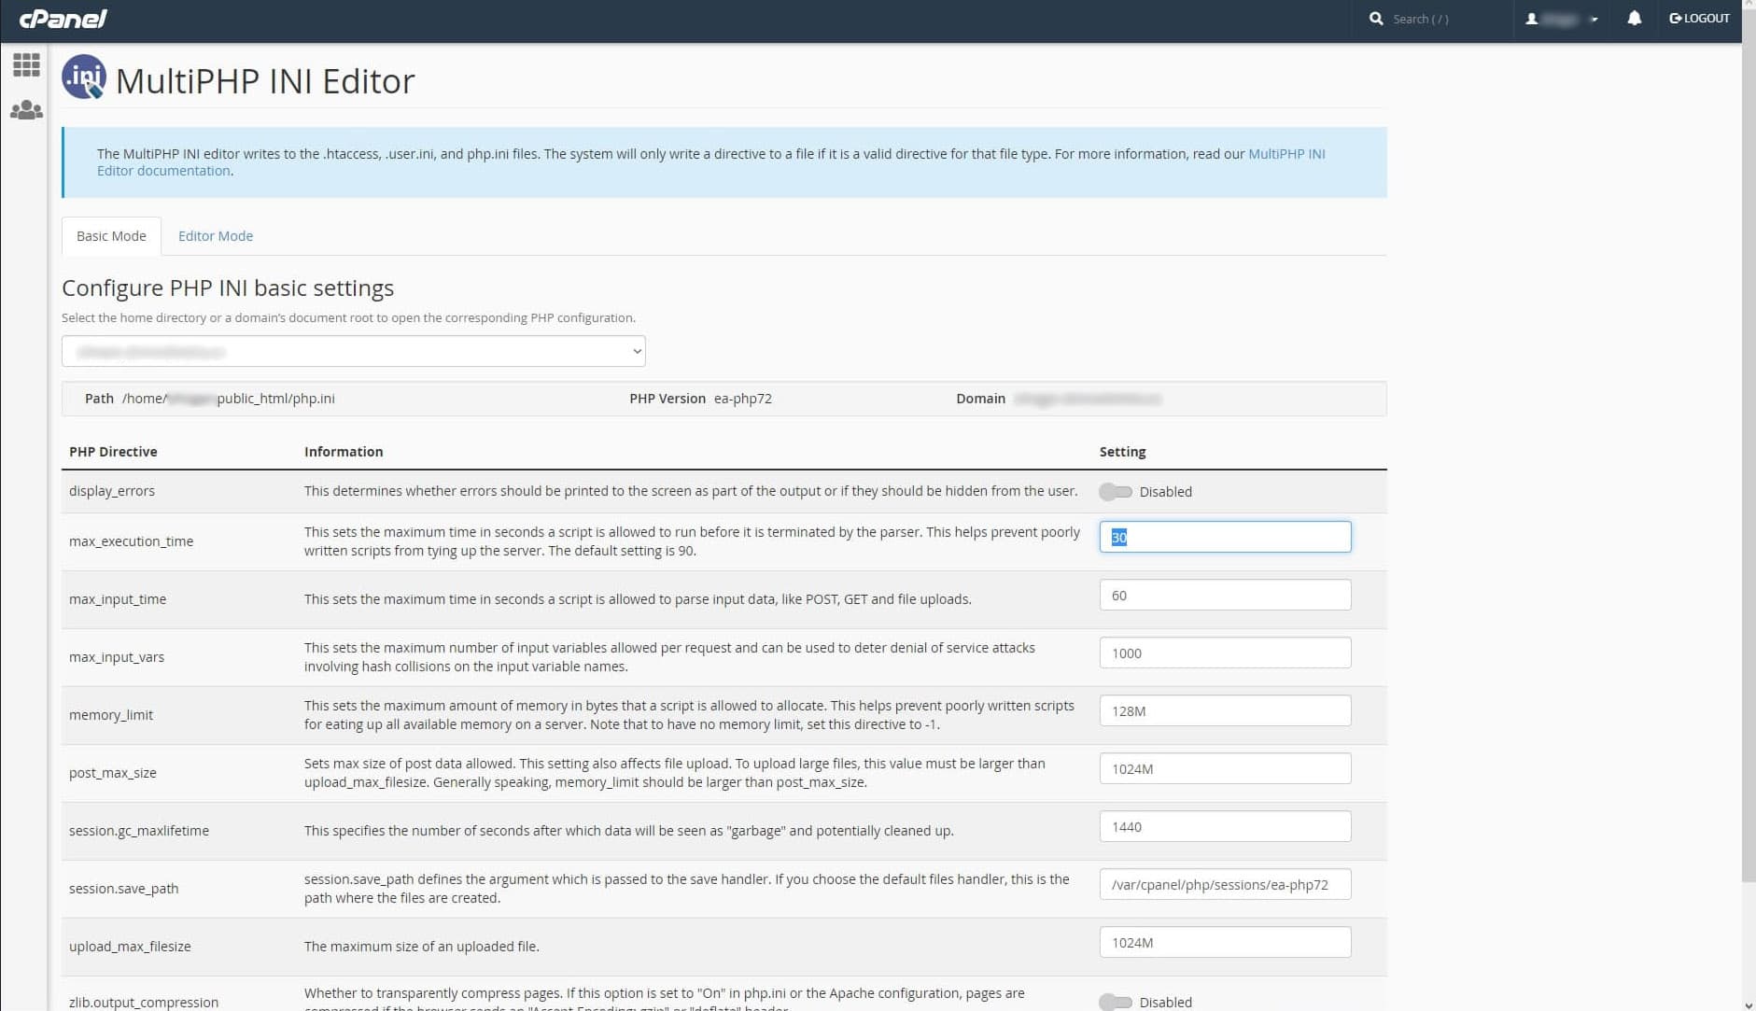The height and width of the screenshot is (1011, 1756).
Task: Click the MultiPHP INI Editor page icon
Action: 84,78
